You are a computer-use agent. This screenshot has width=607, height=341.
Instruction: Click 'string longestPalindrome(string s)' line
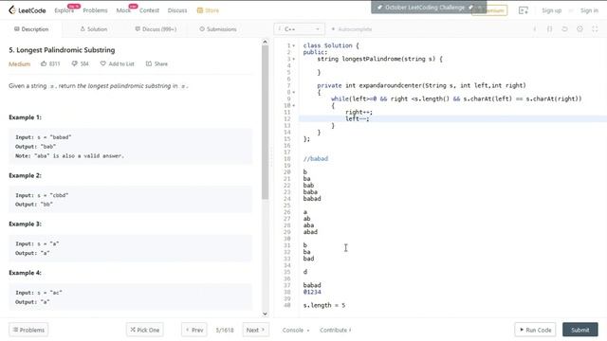[x=379, y=59]
